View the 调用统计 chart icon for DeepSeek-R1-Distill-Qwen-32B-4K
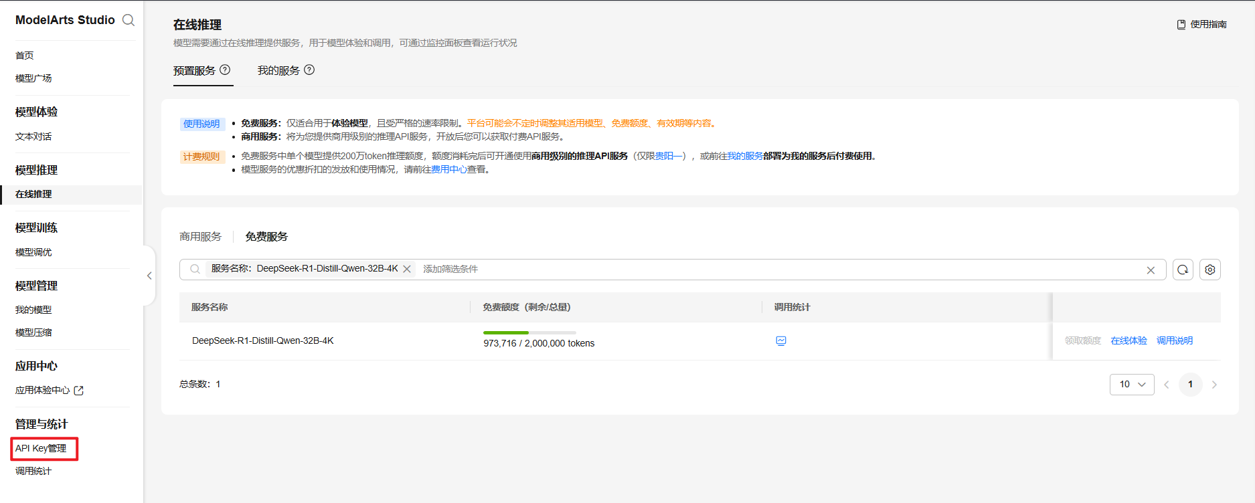 coord(780,341)
